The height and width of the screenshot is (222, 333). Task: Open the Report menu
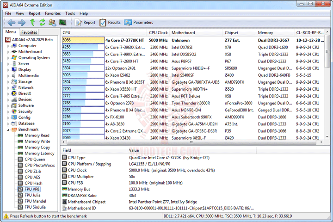(34, 13)
